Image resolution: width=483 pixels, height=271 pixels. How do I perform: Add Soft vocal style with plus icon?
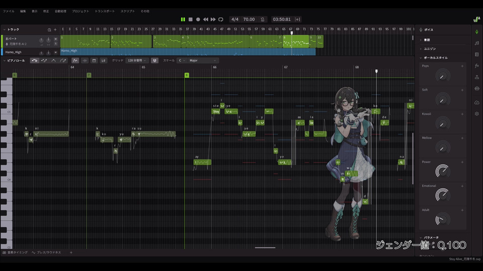coord(462,90)
